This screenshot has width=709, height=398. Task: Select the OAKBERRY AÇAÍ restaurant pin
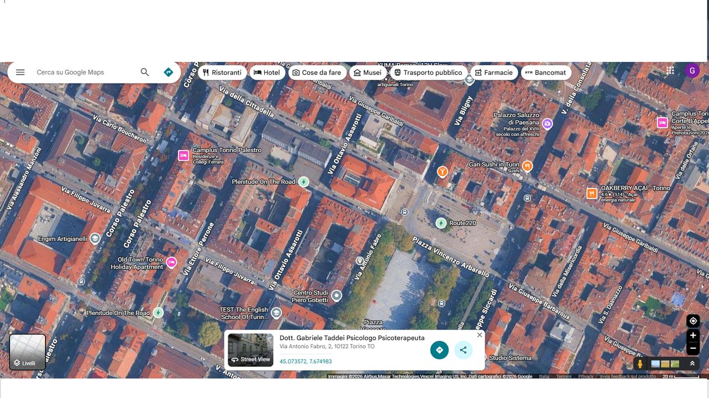point(592,193)
